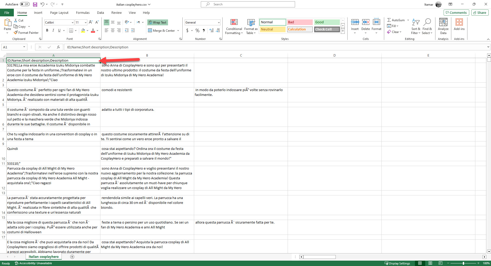The width and height of the screenshot is (491, 266).
Task: Toggle Middle Align button
Action: pos(113,22)
